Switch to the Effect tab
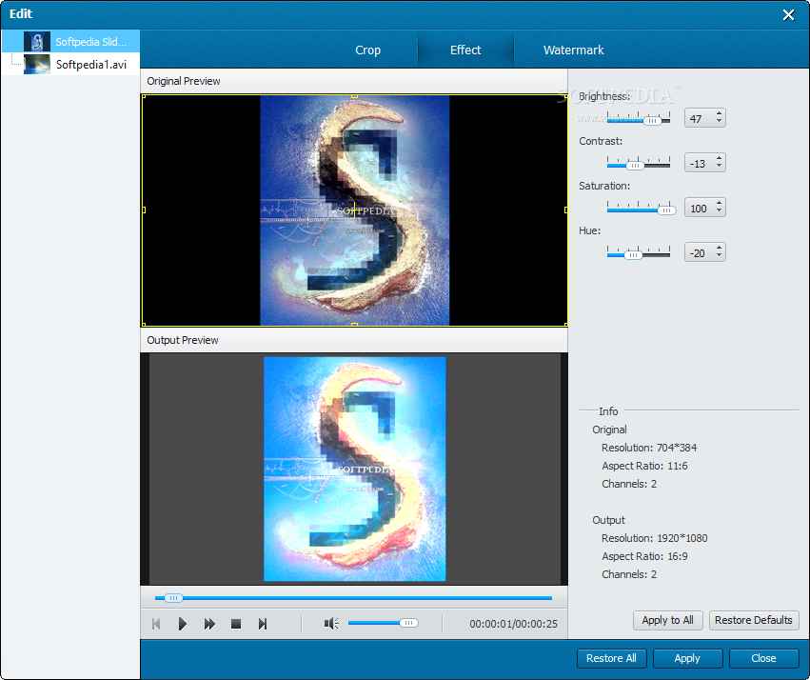 click(x=465, y=50)
